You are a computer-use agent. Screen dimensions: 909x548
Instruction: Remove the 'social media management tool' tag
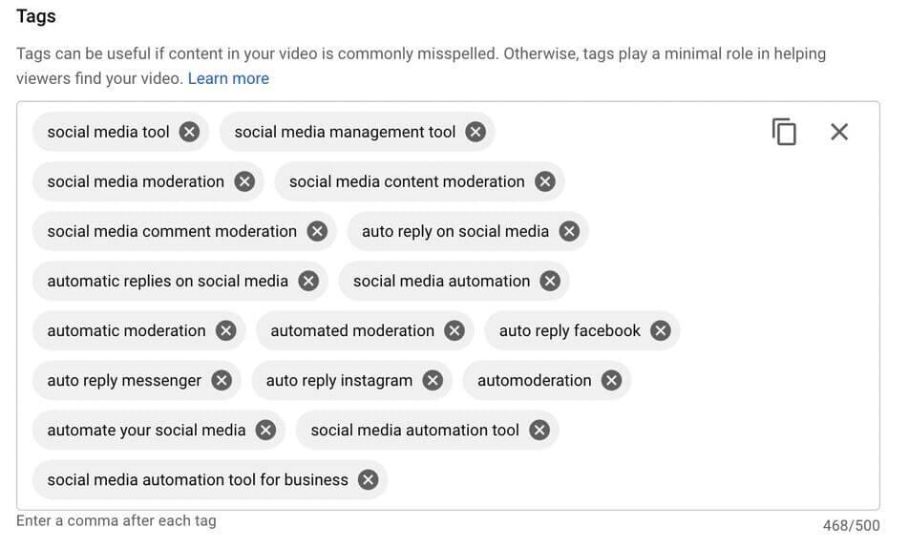476,132
